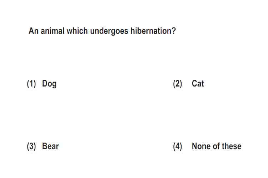Choose Bear as the answer
268x178 pixels.
50,146
